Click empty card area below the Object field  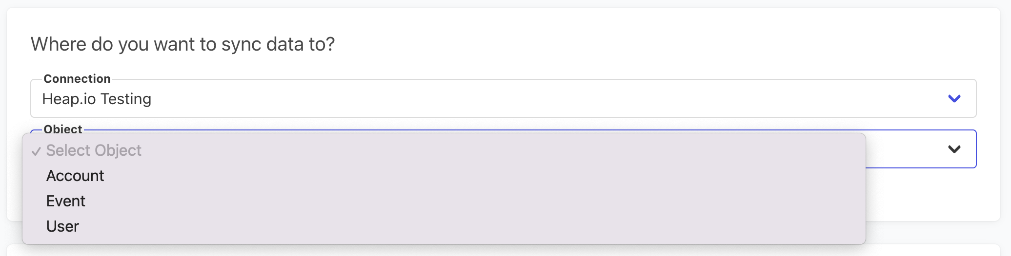[x=927, y=195]
